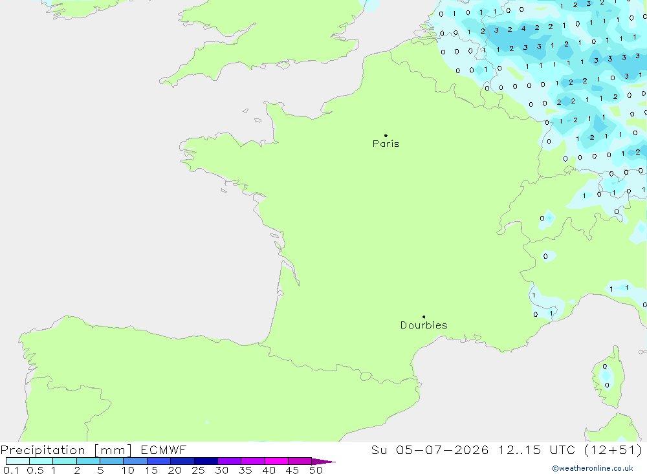The height and width of the screenshot is (474, 647).
Task: Click the over-50 mm legend arrow tip
Action: point(324,461)
